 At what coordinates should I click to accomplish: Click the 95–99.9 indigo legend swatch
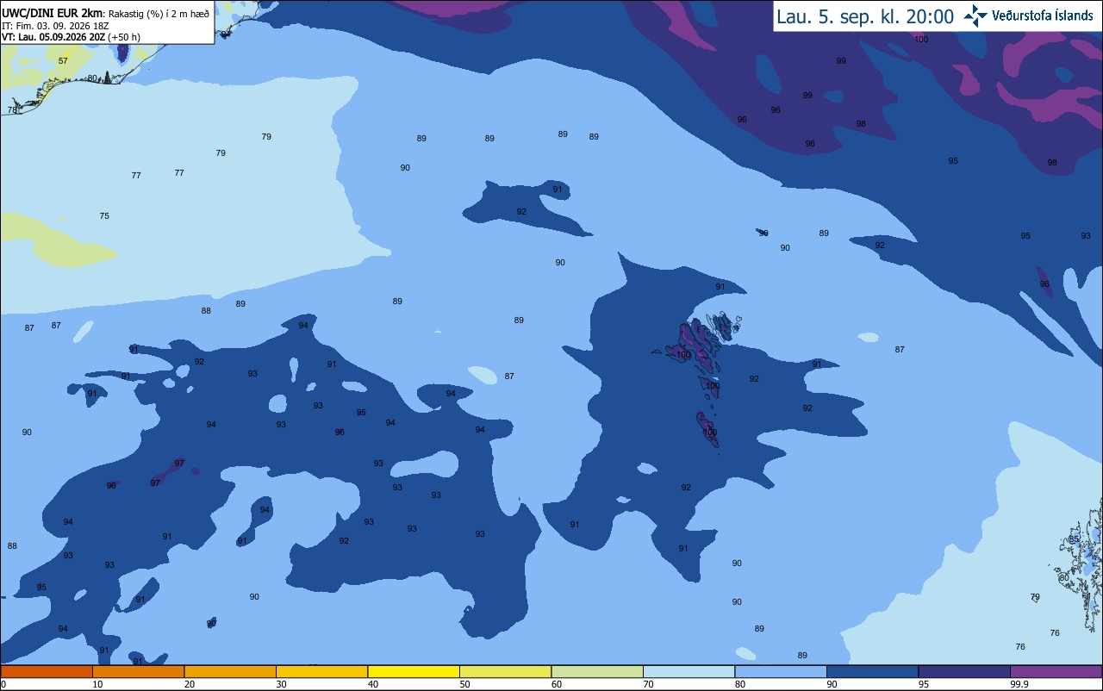(x=964, y=671)
